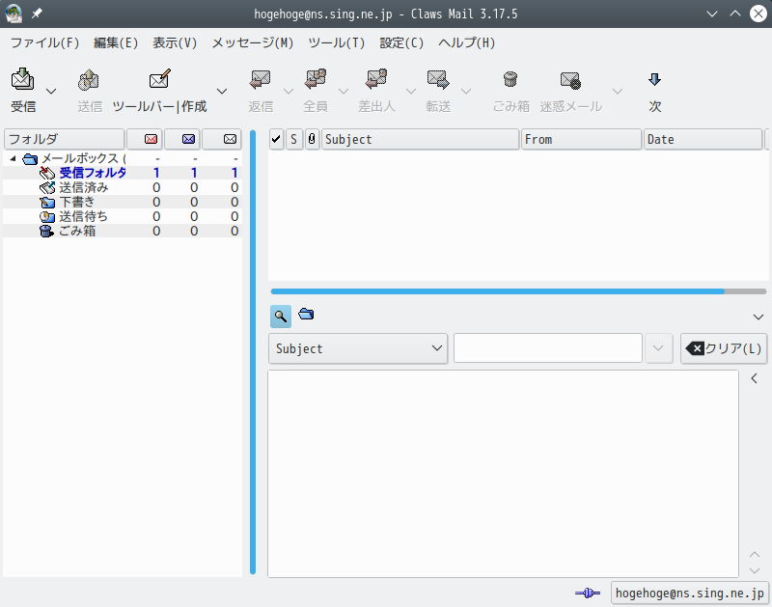Click the クリア(L) clear button
Image resolution: width=772 pixels, height=607 pixels.
[724, 348]
